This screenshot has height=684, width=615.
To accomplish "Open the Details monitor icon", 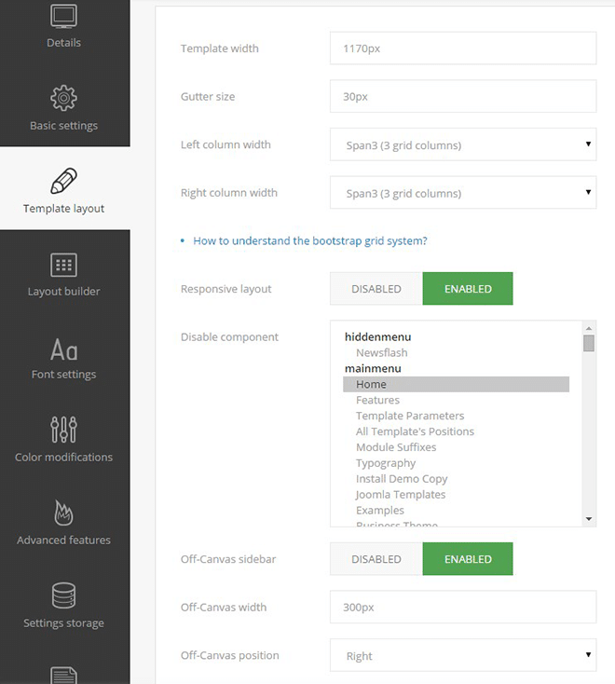I will click(63, 17).
